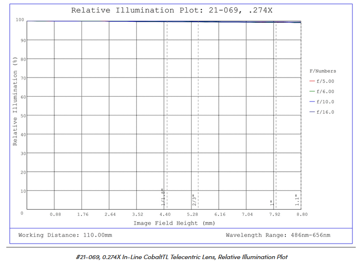
Task: Select the 1.1" sensor format marker
Action: pos(297,200)
